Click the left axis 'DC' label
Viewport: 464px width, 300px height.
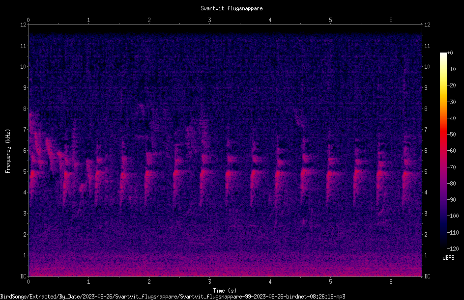coord(24,276)
